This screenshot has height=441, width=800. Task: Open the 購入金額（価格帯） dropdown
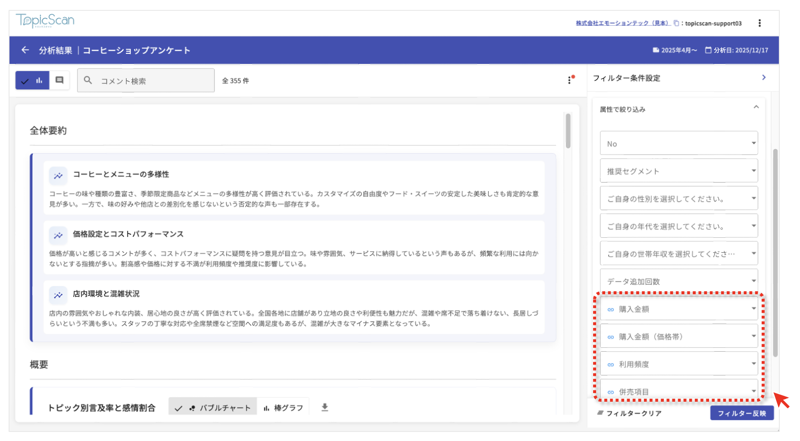(x=678, y=337)
